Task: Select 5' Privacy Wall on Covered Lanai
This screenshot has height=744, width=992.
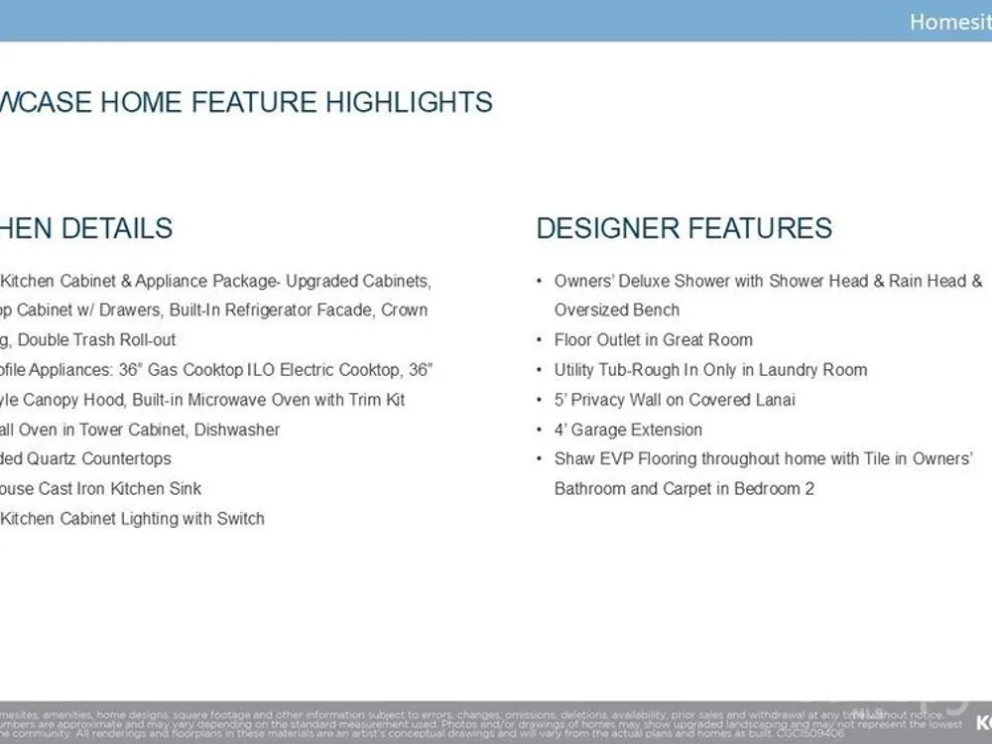Action: [675, 400]
